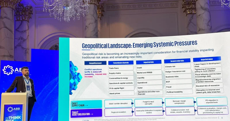Screen dimensions: 230x121
Task: Select the slide title 'Geopolitical Landscape: Emerging Systemic Pressures'
Action: pos(139,45)
